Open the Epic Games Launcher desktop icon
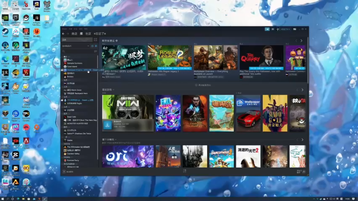Viewport: 358px width, 201px height. [x=16, y=19]
